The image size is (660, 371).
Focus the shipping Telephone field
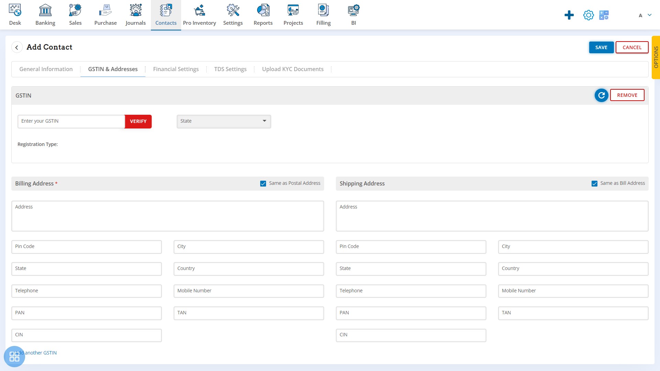point(411,291)
